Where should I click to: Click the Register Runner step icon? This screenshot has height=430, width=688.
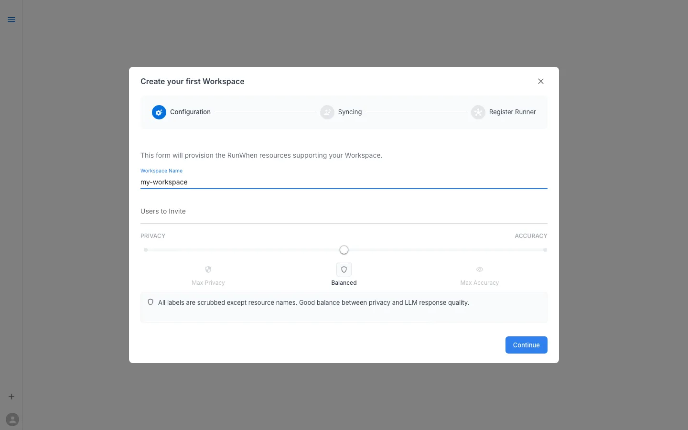(x=478, y=112)
